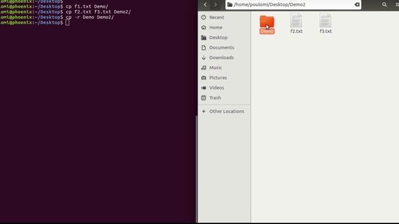Screen dimensions: 399x224
Task: Select the Demo folder
Action: [267, 24]
